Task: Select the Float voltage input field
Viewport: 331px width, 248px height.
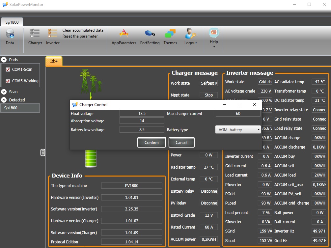Action: [142, 114]
